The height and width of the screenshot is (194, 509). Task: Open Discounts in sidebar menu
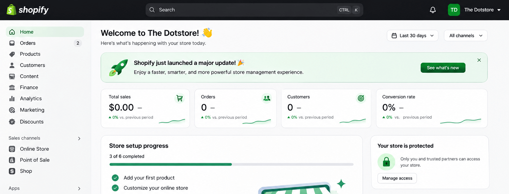[45, 122]
